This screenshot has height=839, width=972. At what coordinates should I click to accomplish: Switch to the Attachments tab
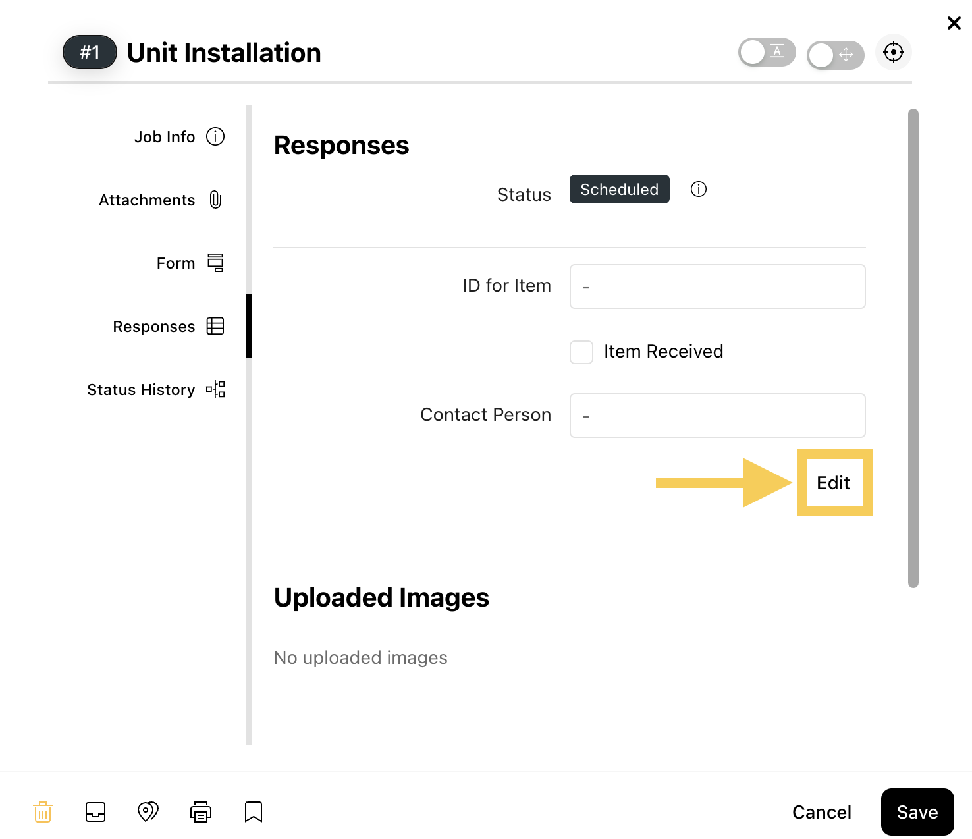pyautogui.click(x=161, y=200)
